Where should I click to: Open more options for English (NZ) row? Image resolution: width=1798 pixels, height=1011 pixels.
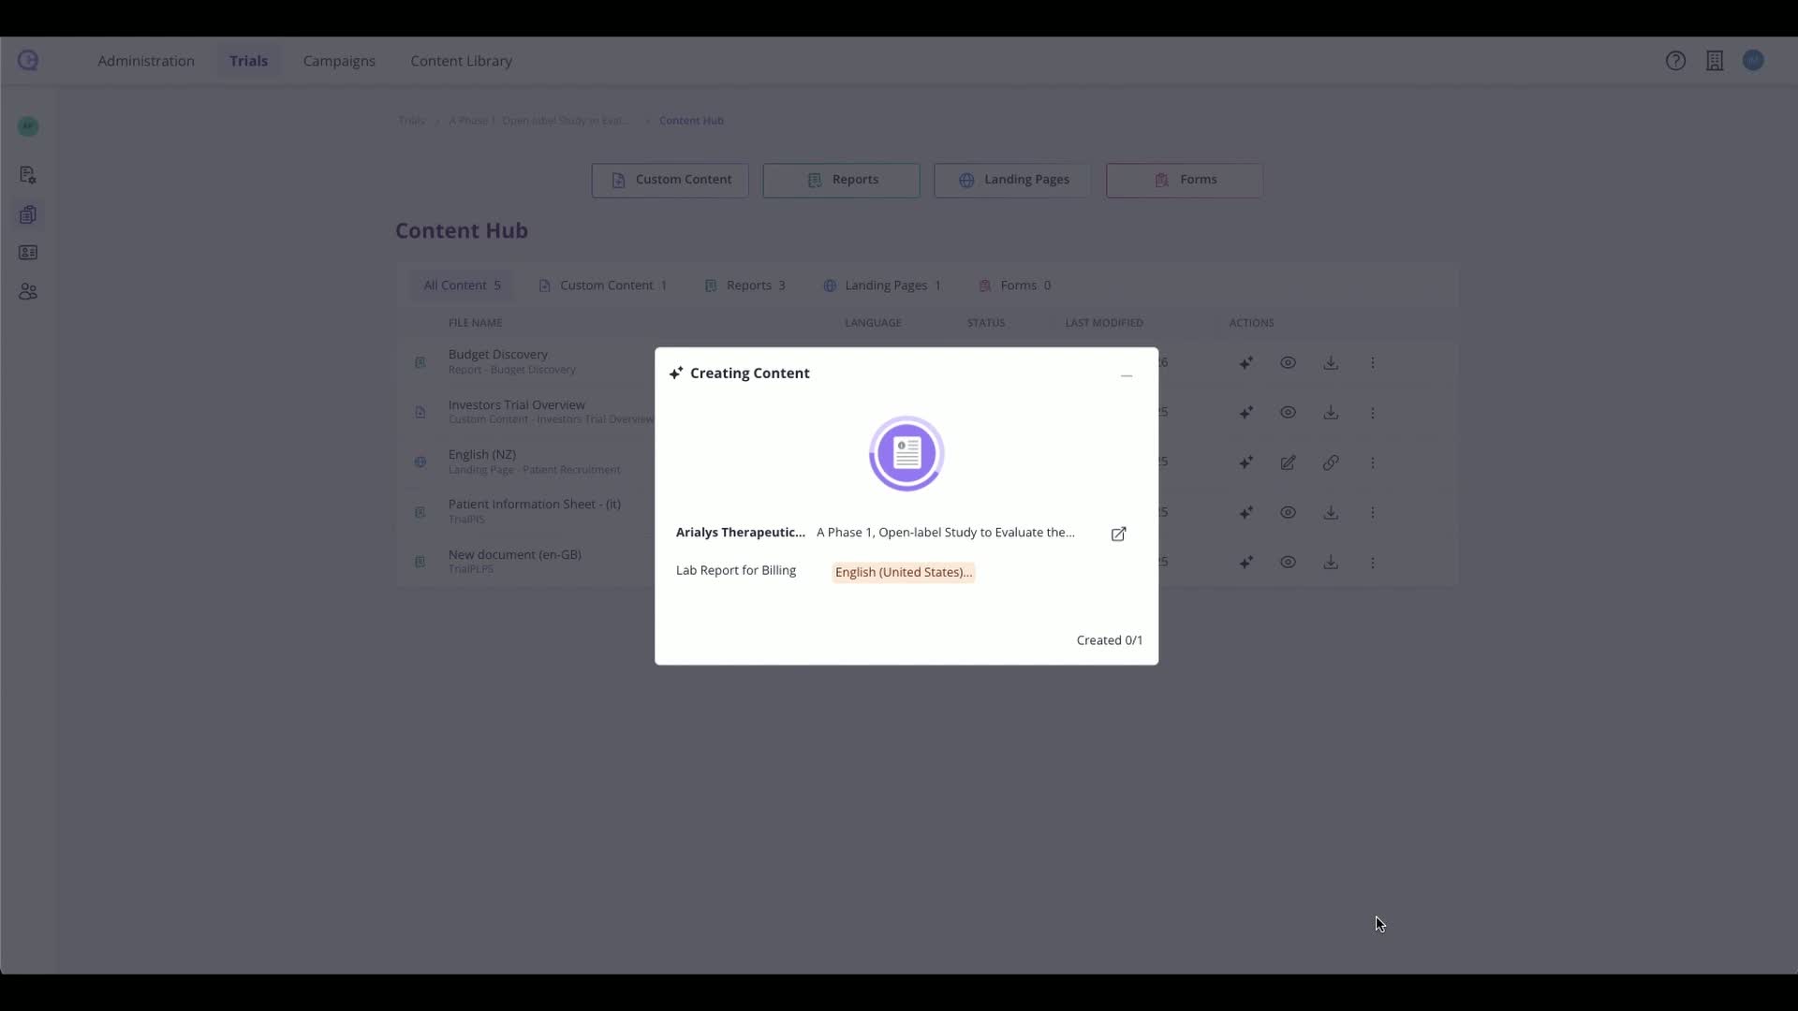pyautogui.click(x=1373, y=462)
